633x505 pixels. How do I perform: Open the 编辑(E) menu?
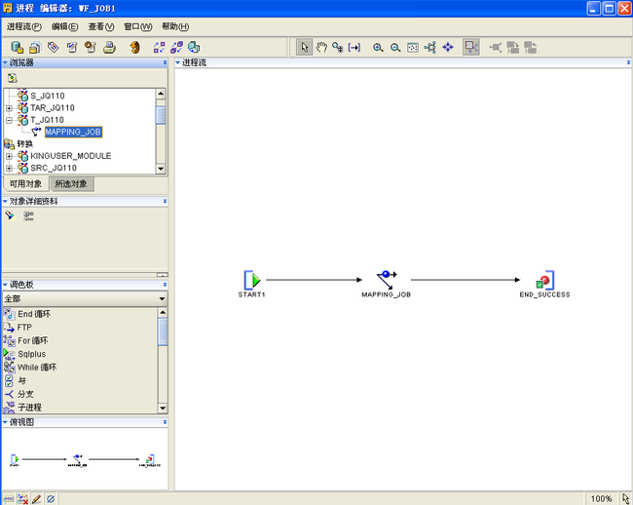point(64,26)
